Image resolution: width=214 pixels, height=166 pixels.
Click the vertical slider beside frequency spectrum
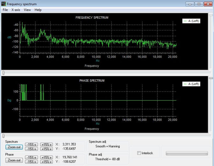(x=211, y=42)
